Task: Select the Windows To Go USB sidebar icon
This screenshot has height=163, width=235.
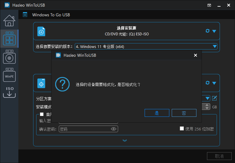Action: [x=9, y=38]
